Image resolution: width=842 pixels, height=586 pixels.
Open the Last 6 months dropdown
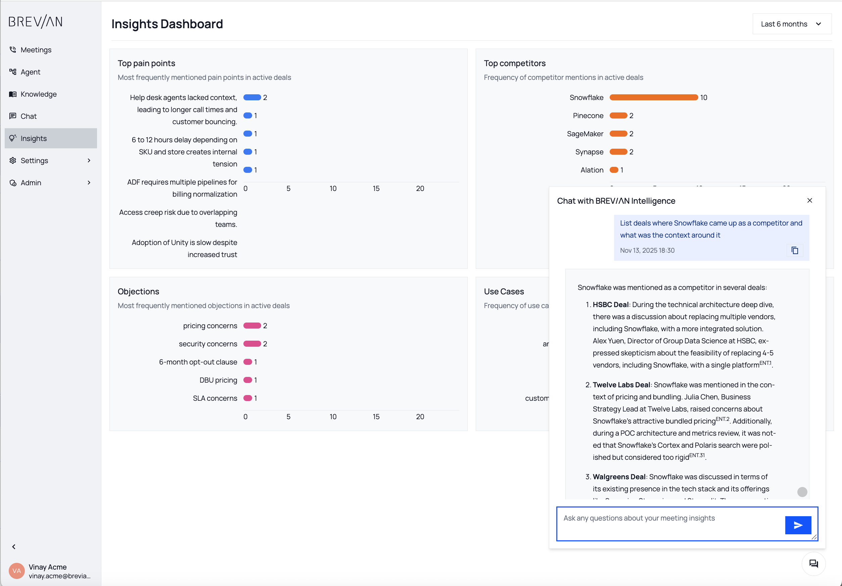point(791,24)
